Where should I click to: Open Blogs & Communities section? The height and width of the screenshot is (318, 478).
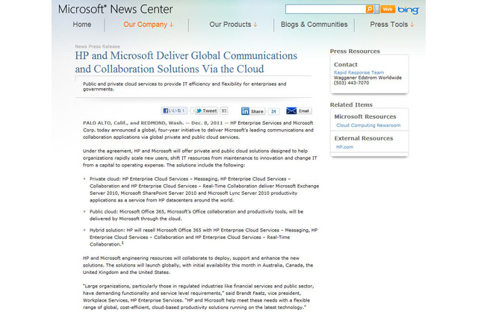click(x=314, y=25)
